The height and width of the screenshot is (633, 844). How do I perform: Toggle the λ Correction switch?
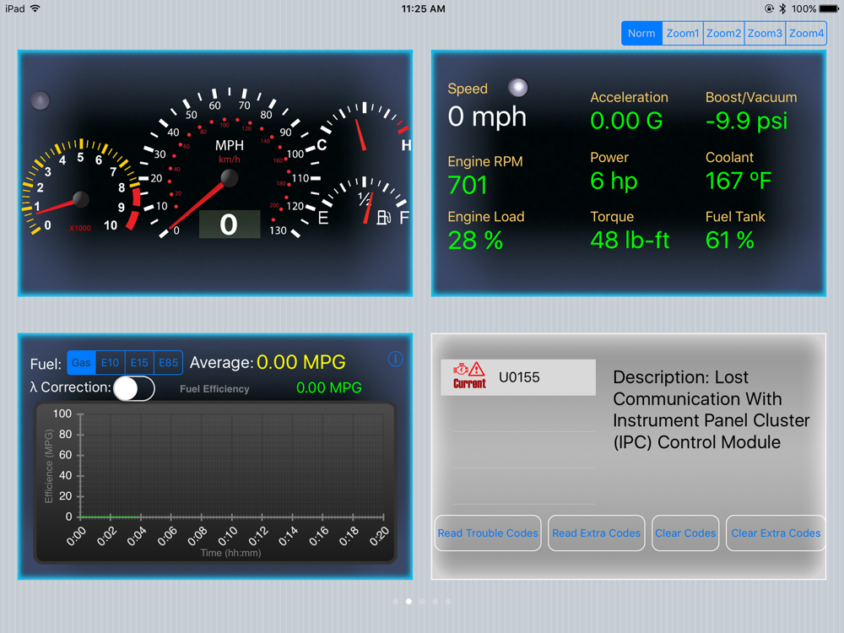click(134, 388)
